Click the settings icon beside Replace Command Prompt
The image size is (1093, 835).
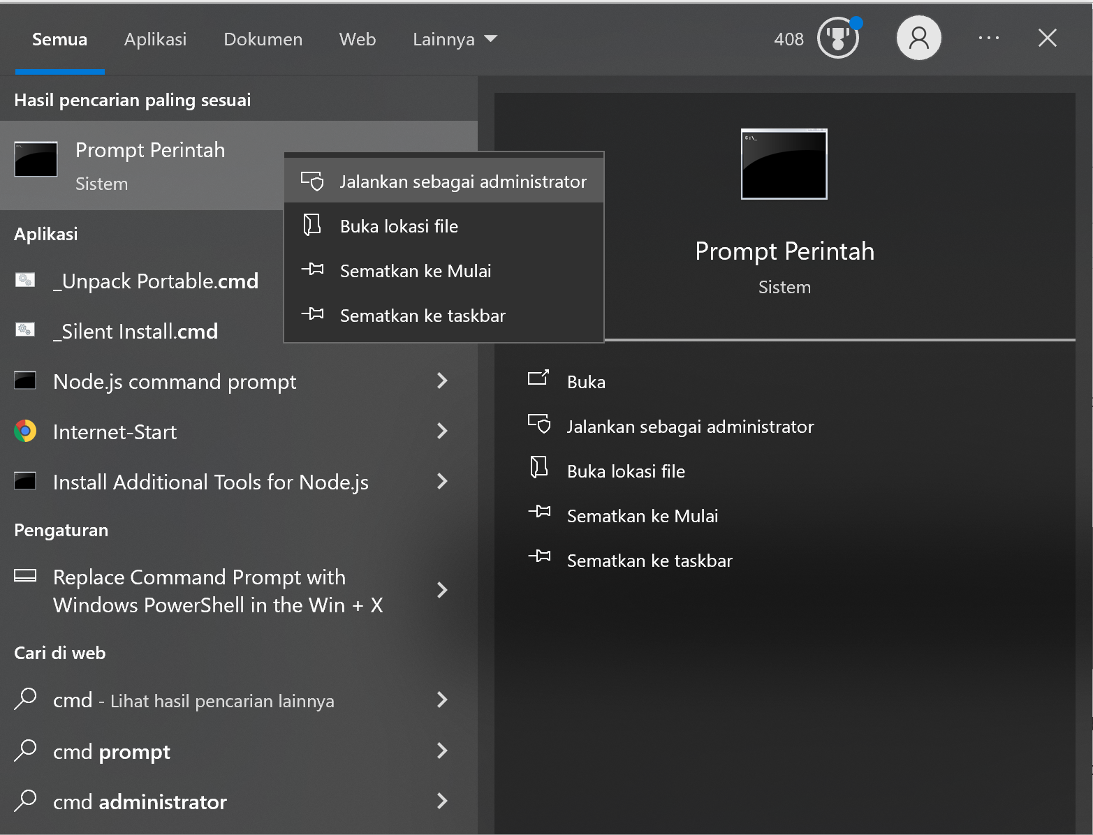click(x=25, y=576)
